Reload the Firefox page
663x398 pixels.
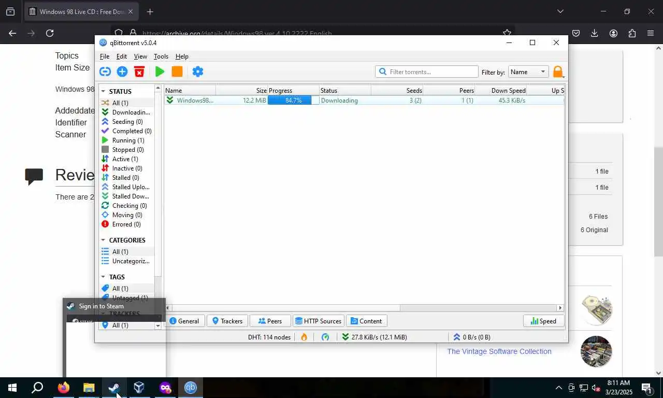(x=50, y=33)
